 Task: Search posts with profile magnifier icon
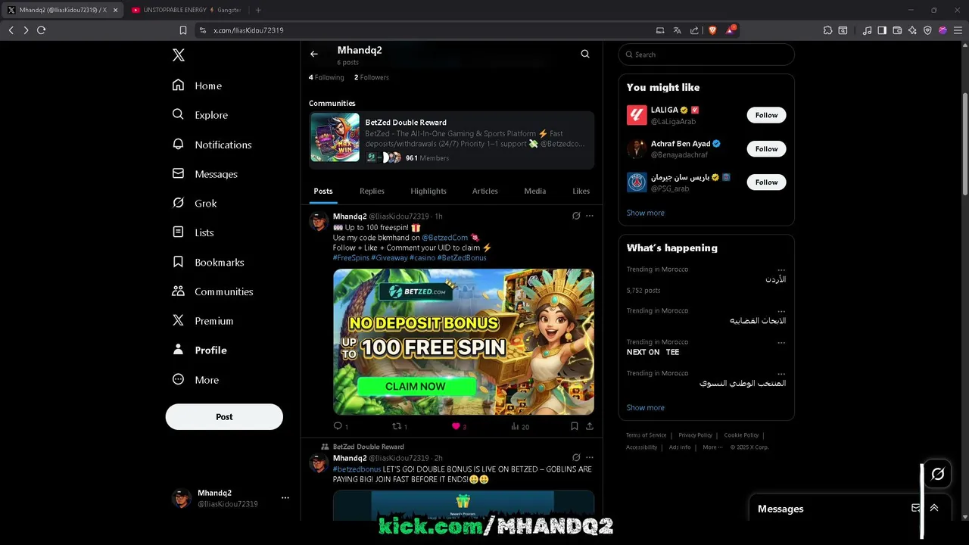coord(585,54)
